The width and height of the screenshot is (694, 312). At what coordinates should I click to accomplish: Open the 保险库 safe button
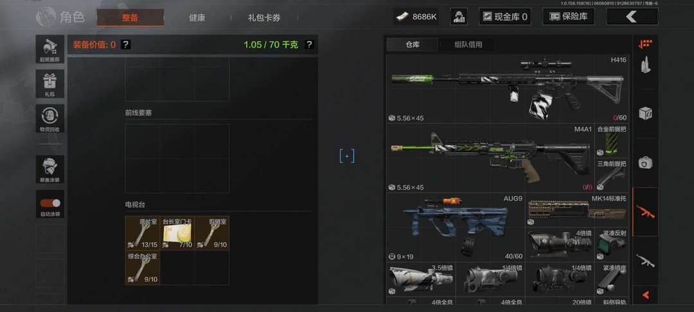coord(569,17)
